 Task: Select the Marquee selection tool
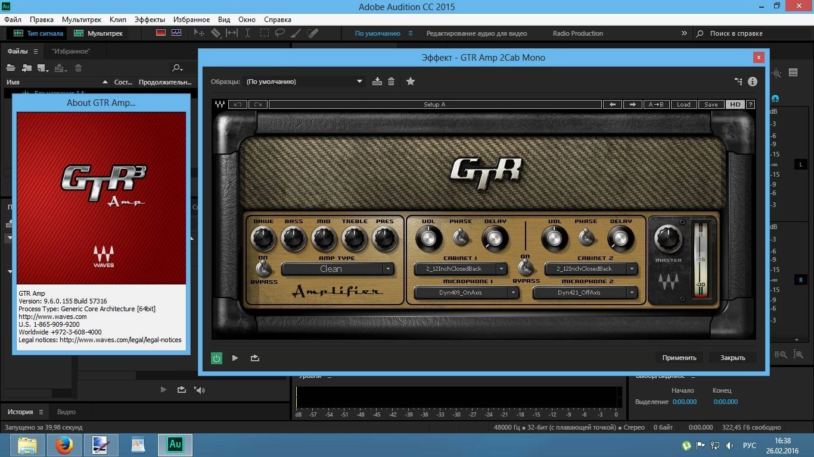[264, 33]
